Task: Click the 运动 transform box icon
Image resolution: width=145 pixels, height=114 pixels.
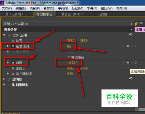Action: tap(16, 35)
